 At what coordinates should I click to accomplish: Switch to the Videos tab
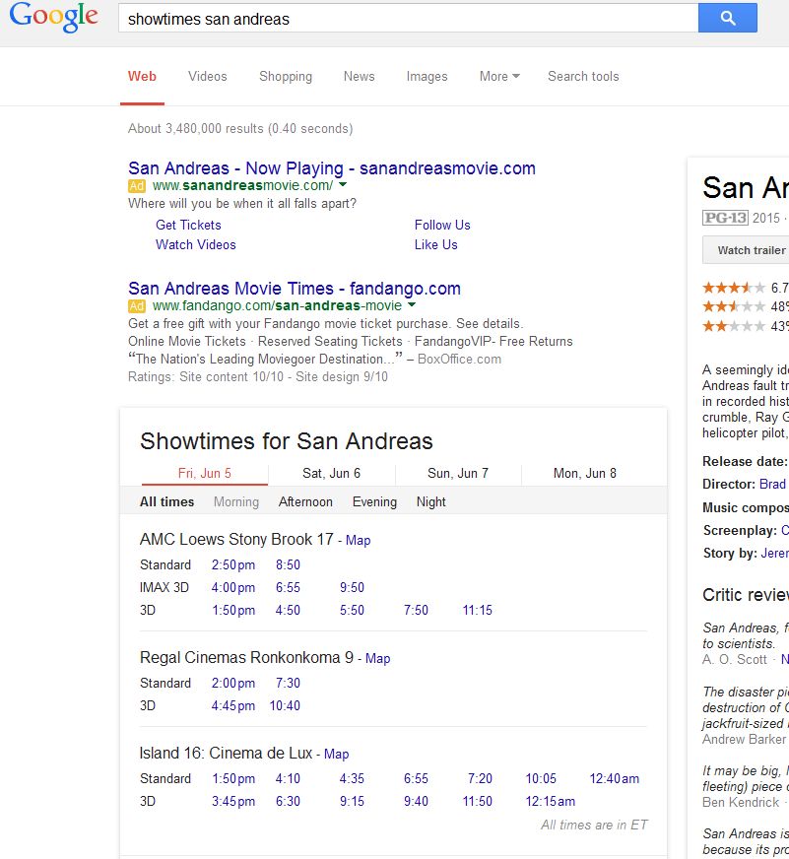click(208, 76)
